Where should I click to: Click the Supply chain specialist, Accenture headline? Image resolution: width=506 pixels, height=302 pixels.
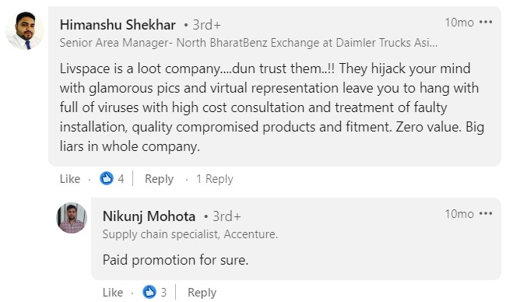tap(190, 234)
